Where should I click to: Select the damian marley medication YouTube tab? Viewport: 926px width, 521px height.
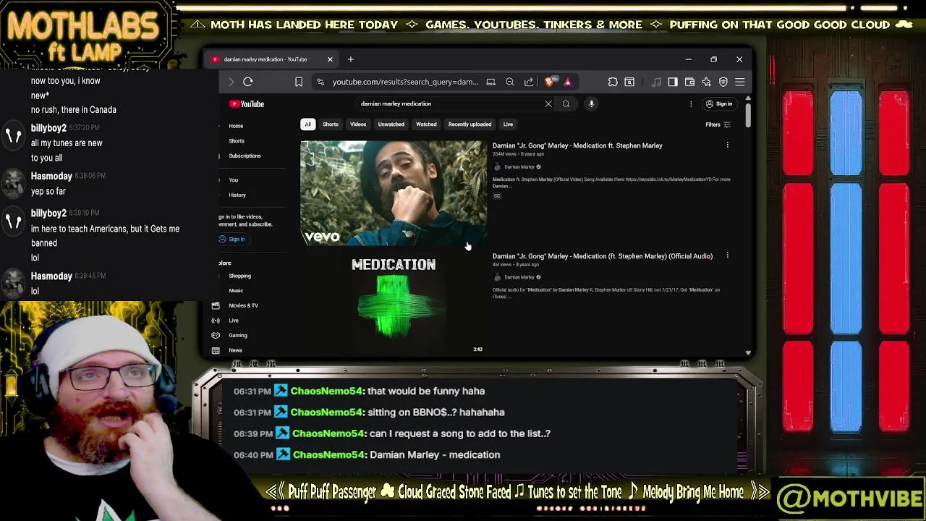pos(272,59)
